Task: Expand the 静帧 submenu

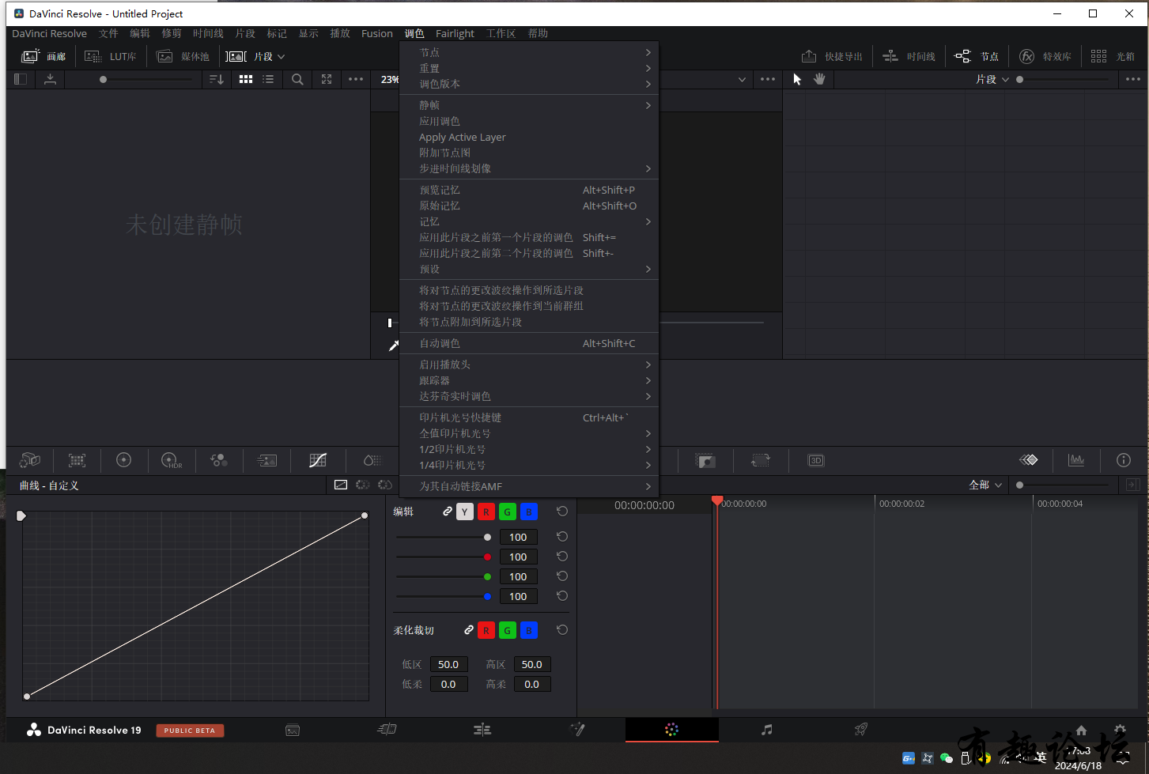Action: click(x=529, y=105)
